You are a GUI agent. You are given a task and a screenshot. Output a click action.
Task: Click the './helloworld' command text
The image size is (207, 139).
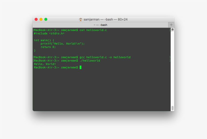90,61
